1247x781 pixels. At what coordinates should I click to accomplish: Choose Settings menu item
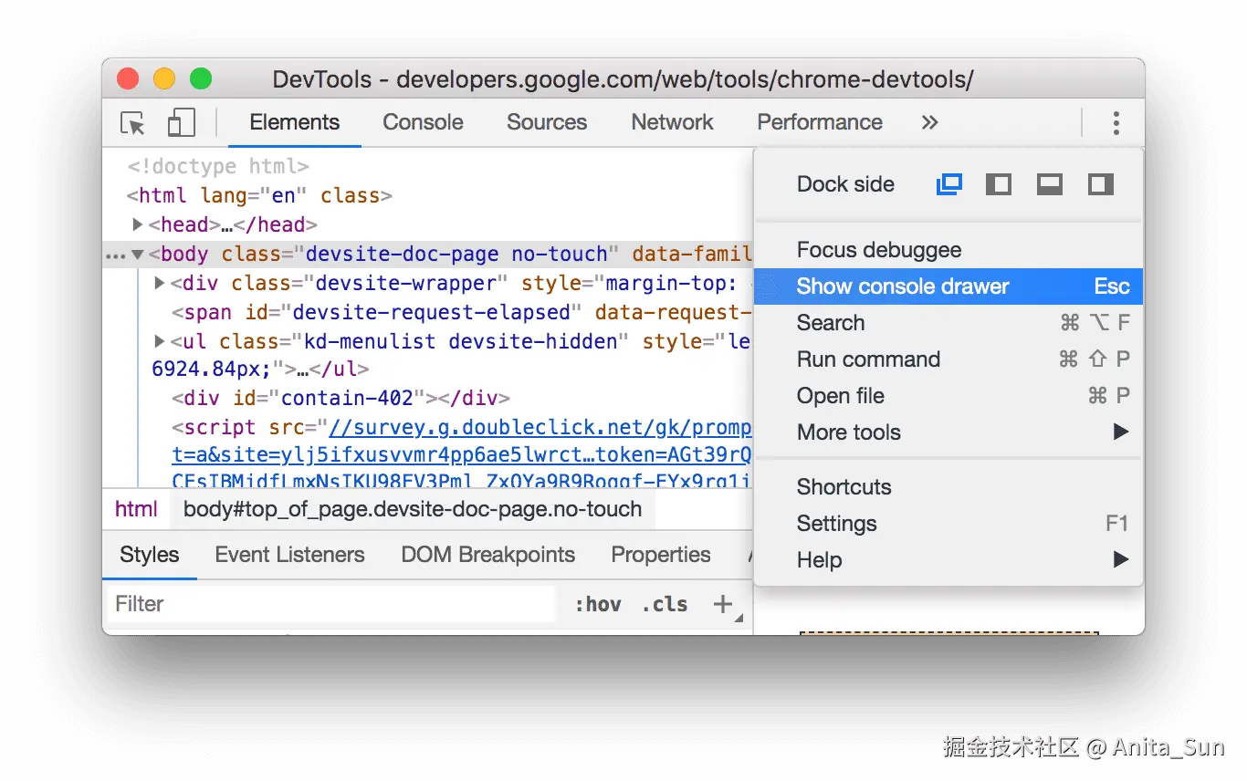pos(948,524)
